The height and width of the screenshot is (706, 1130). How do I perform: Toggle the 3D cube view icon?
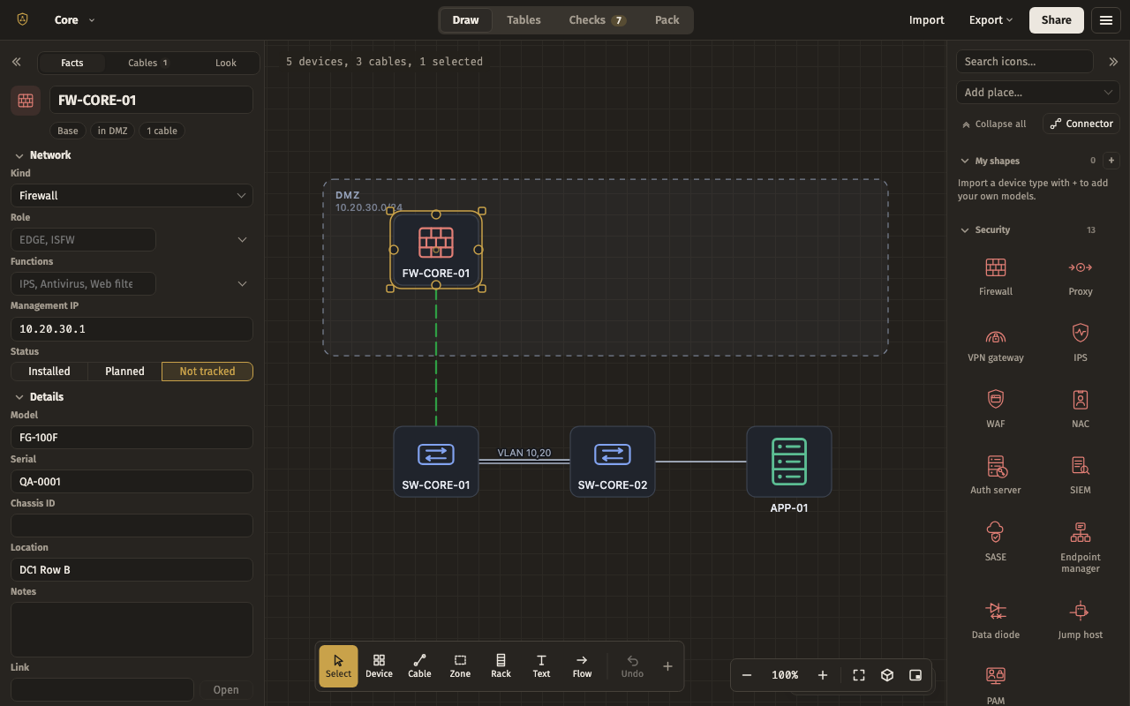tap(887, 675)
